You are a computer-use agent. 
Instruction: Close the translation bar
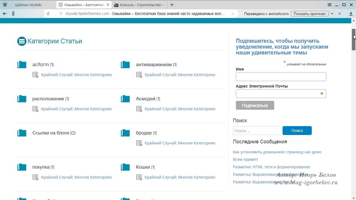tap(340, 14)
